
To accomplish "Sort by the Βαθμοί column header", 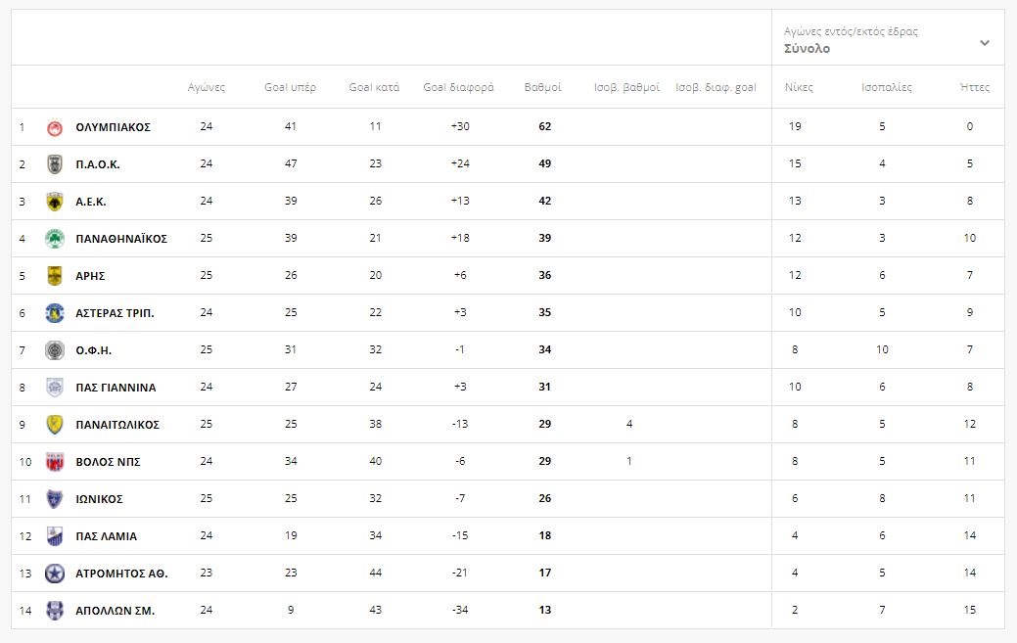I will coord(542,87).
